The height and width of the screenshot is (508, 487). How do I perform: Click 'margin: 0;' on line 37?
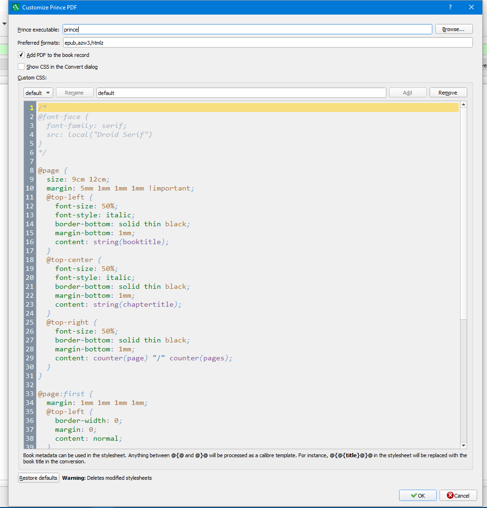point(76,429)
